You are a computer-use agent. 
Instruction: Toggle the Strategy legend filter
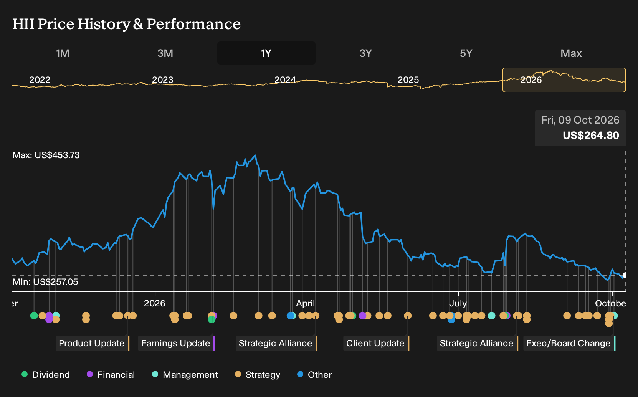[x=258, y=375]
